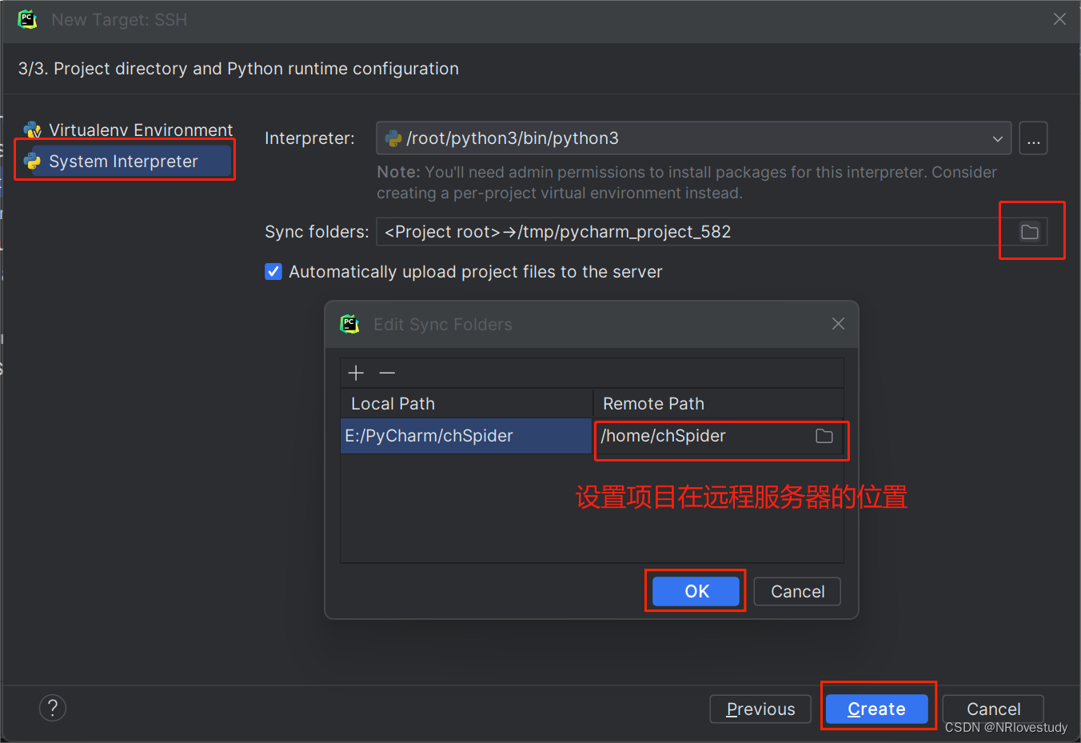Open the Sync folders browse folder icon

click(1030, 232)
